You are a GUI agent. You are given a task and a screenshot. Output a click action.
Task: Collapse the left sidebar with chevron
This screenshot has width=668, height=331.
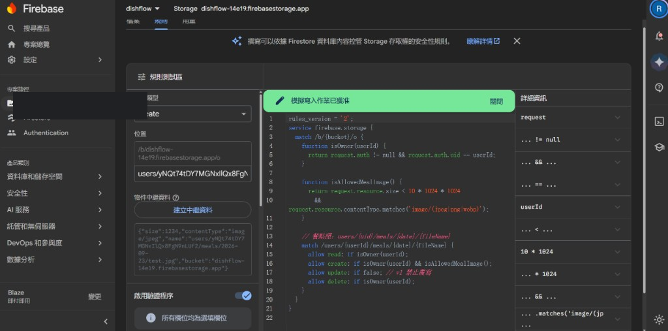pyautogui.click(x=106, y=322)
